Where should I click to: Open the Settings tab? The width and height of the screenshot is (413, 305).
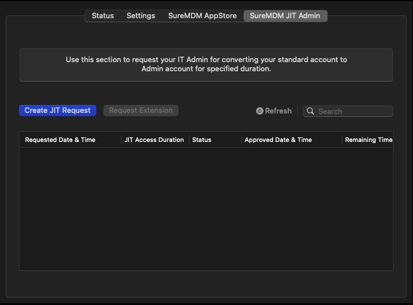(141, 16)
